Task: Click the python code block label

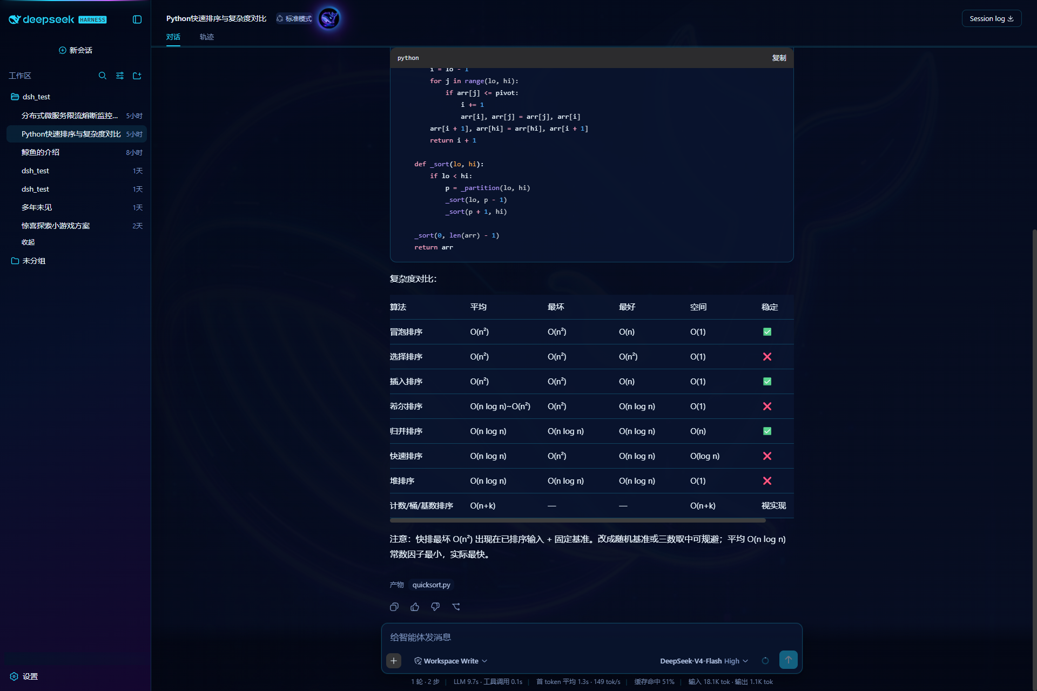Action: (x=408, y=58)
